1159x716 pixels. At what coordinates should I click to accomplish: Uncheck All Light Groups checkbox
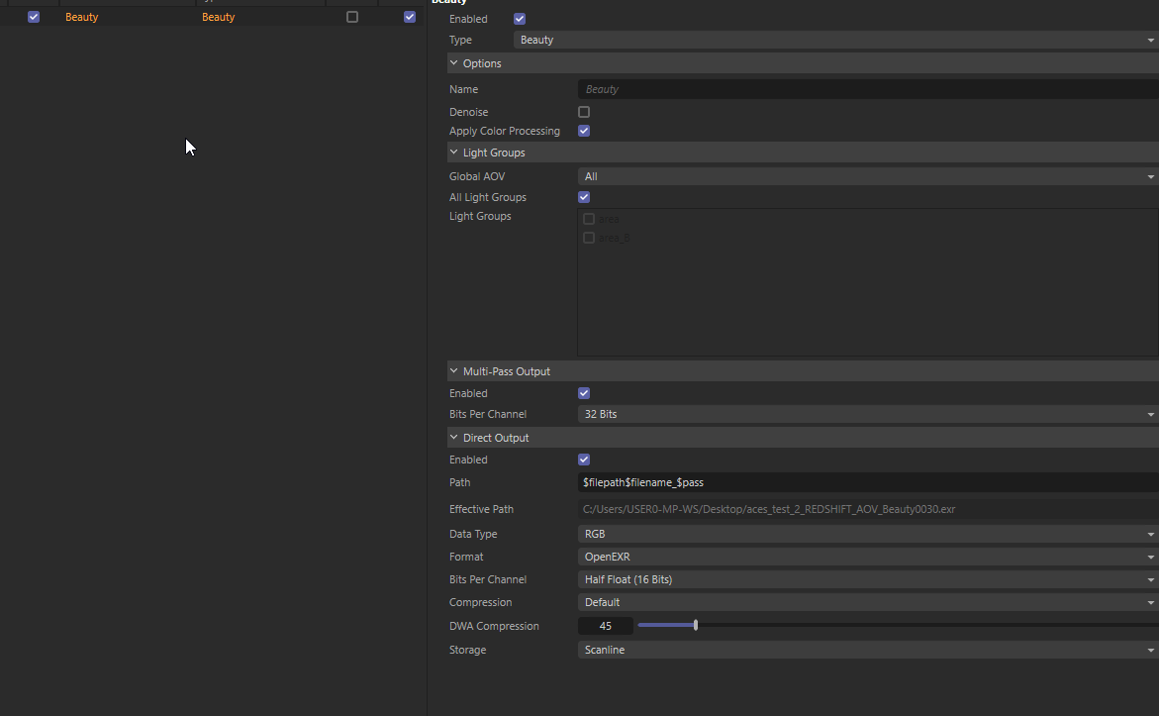point(584,197)
